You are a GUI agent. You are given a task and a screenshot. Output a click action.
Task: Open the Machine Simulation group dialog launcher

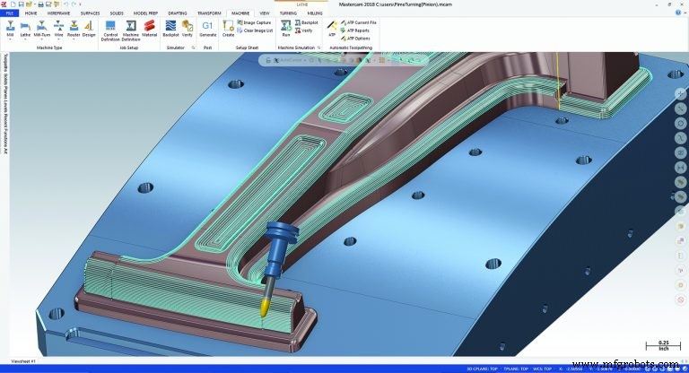click(x=319, y=48)
